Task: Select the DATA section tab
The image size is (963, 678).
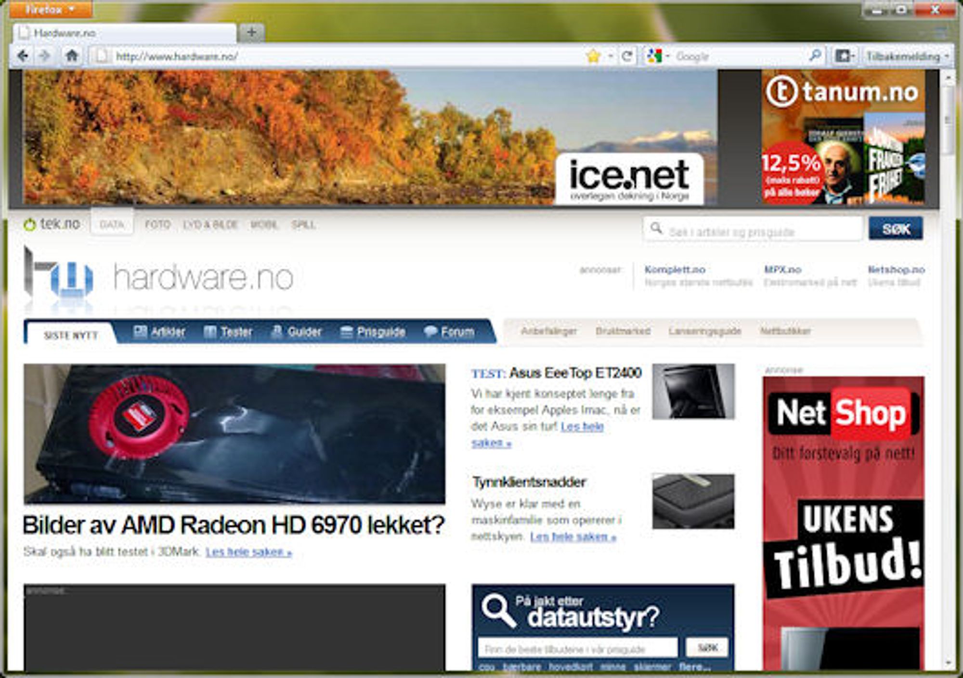Action: click(112, 224)
